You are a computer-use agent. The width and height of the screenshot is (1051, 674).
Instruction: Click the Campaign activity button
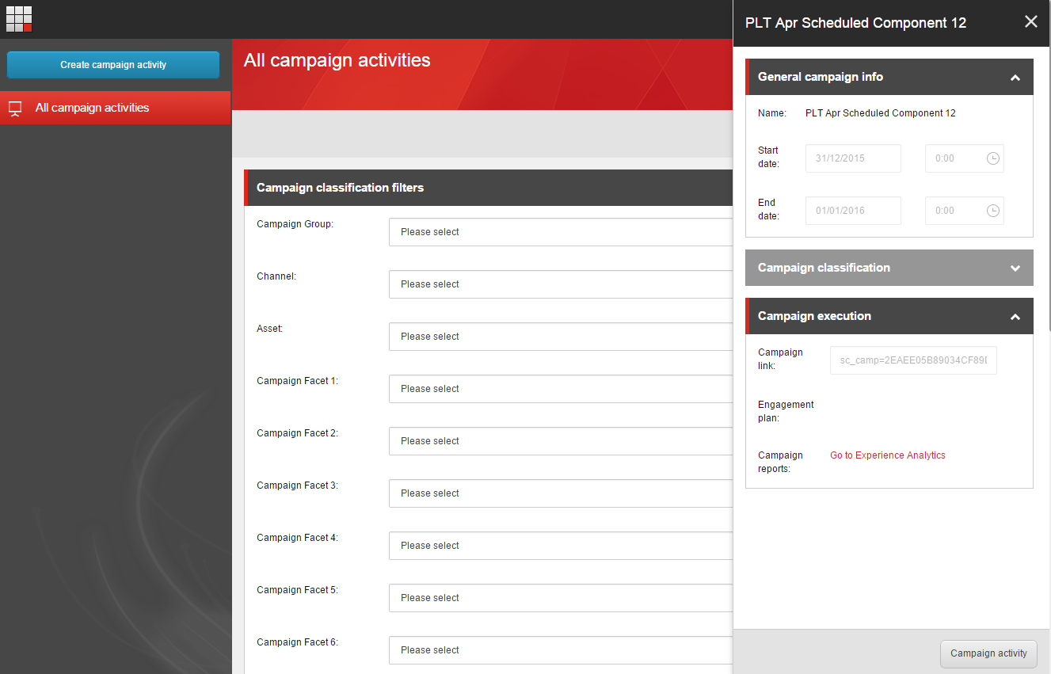[x=988, y=653]
